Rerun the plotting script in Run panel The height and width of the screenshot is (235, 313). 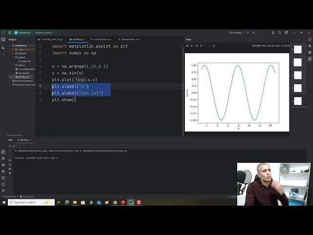tap(10, 146)
